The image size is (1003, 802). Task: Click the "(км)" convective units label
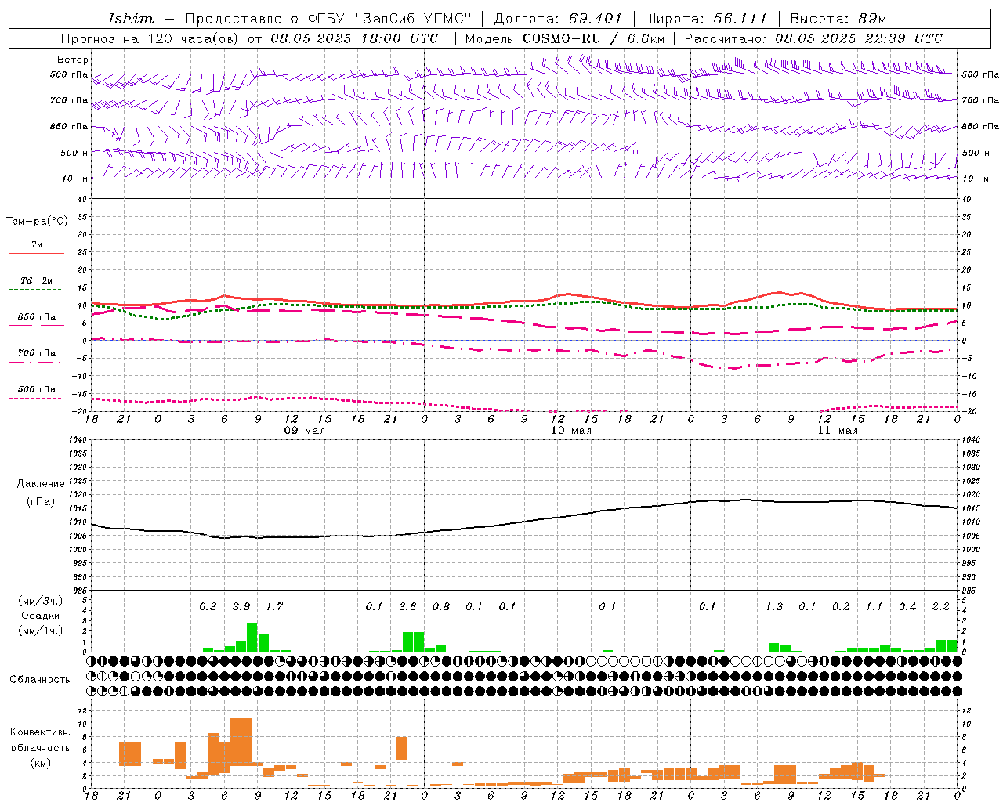40,762
